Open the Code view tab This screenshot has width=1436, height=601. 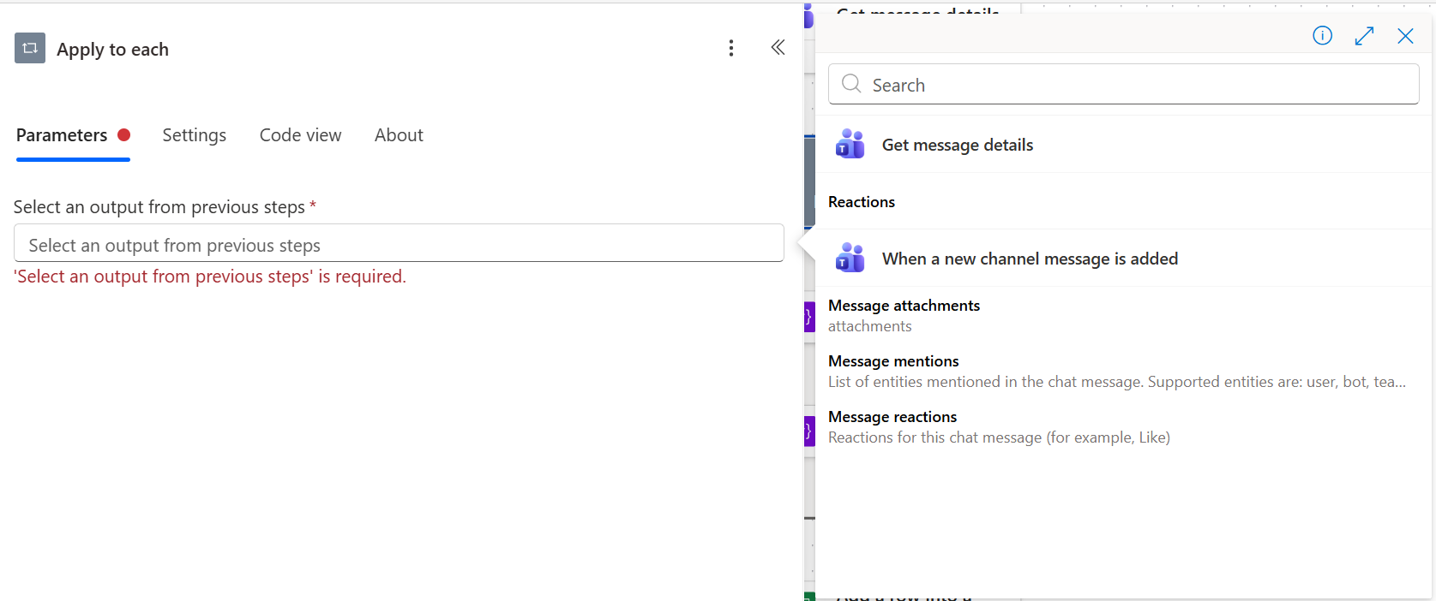(x=300, y=135)
